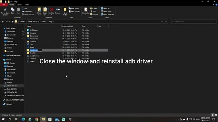Image resolution: width=218 pixels, height=122 pixels.
Task: Expand address bar history dropdown
Action: [x=162, y=22]
